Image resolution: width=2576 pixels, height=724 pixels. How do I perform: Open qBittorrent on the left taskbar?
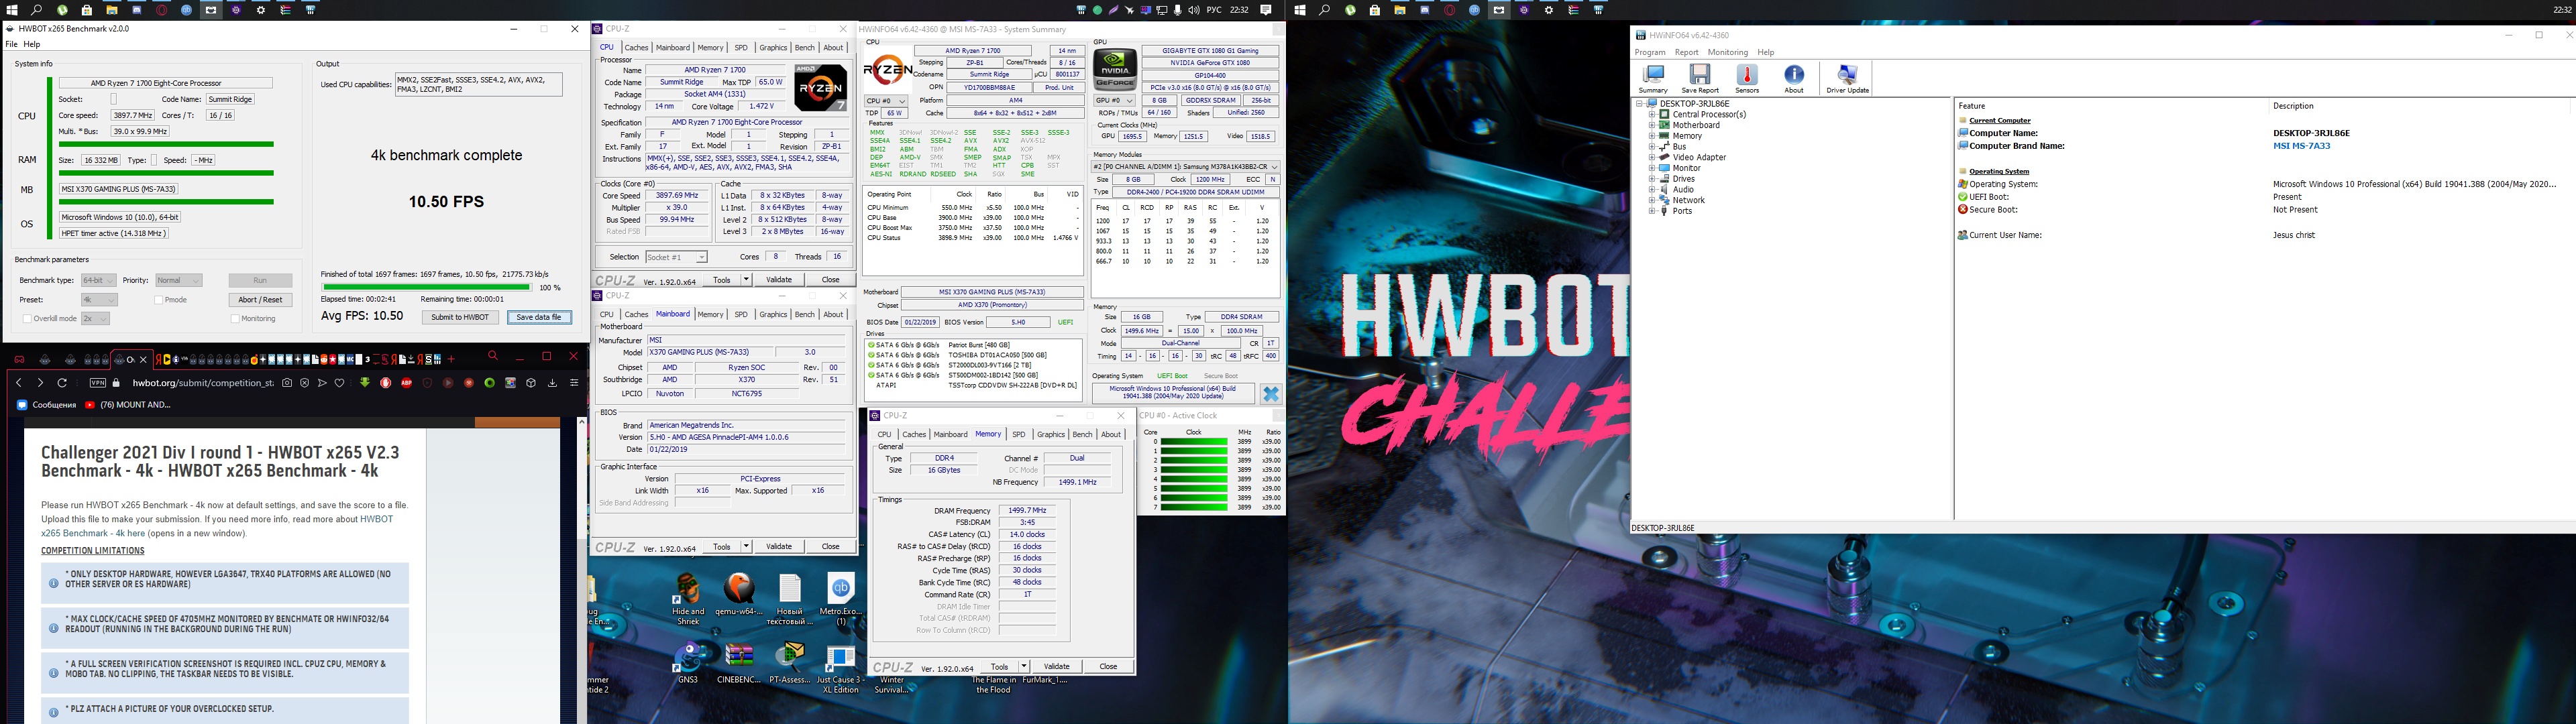coord(187,10)
